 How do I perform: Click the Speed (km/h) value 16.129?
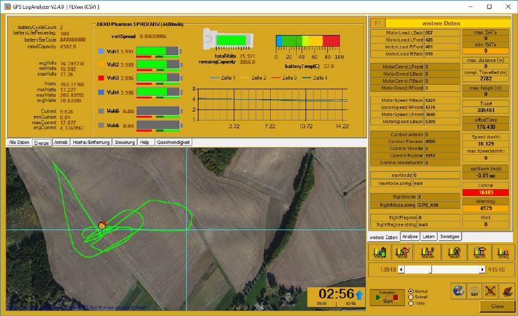pyautogui.click(x=485, y=144)
